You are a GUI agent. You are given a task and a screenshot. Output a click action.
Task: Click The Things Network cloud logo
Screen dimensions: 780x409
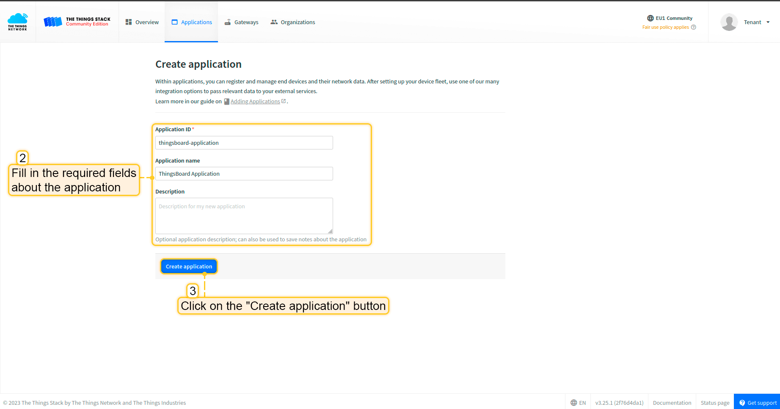17,22
